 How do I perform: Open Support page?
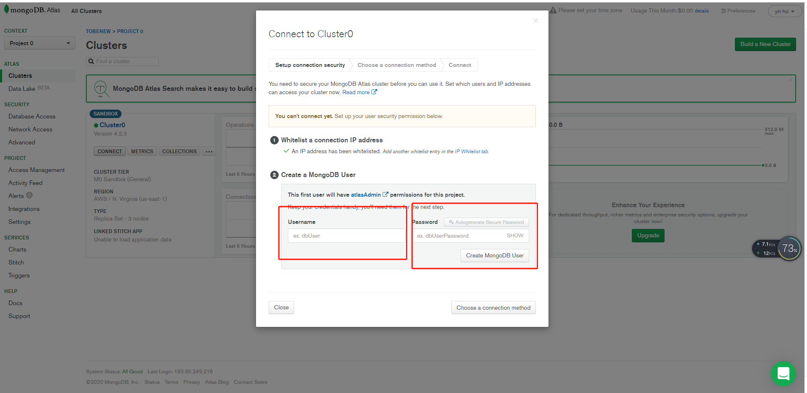19,316
